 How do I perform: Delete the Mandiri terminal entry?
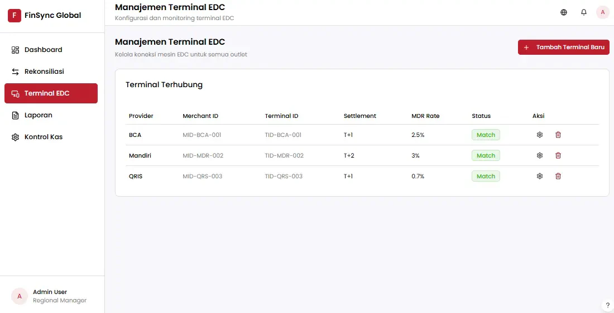558,155
